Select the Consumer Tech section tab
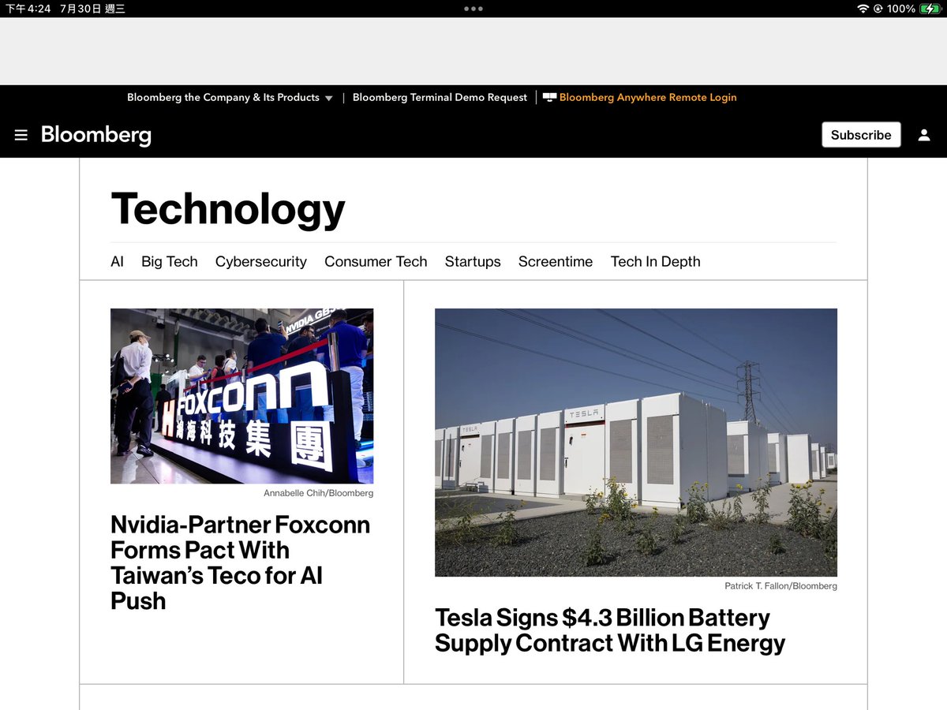947x710 pixels. point(376,262)
